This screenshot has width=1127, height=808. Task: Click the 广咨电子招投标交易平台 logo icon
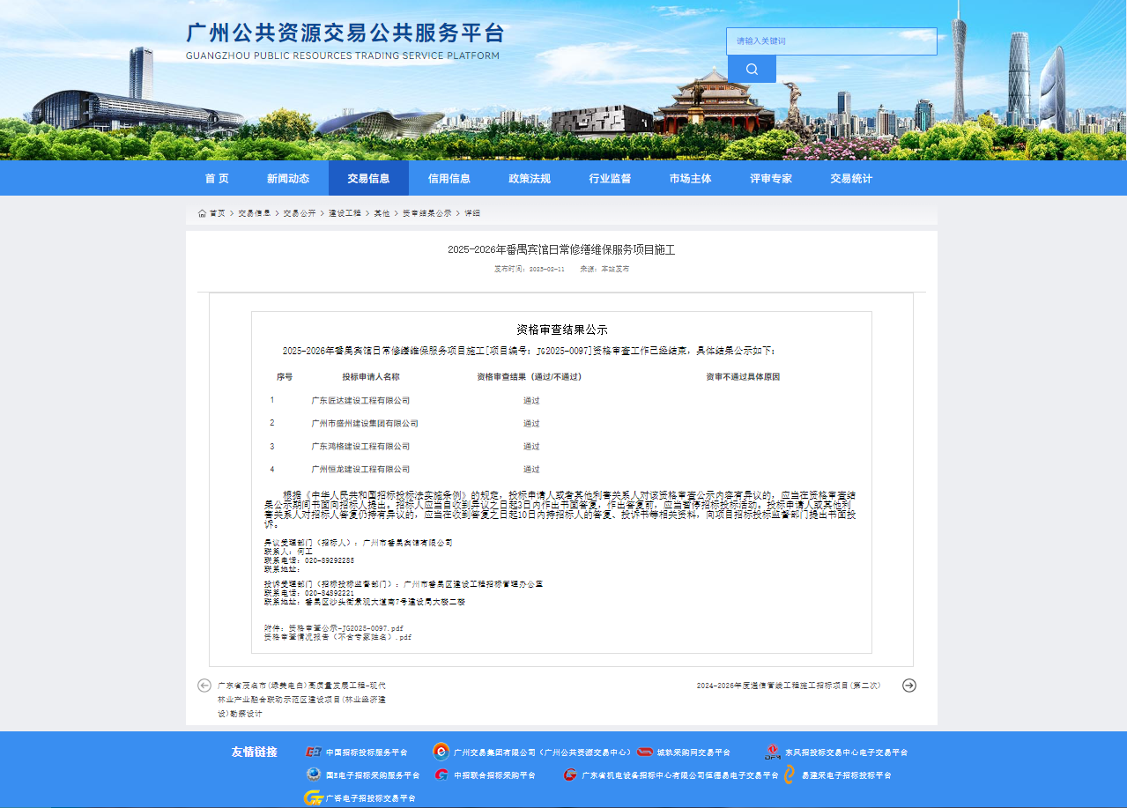pos(313,798)
